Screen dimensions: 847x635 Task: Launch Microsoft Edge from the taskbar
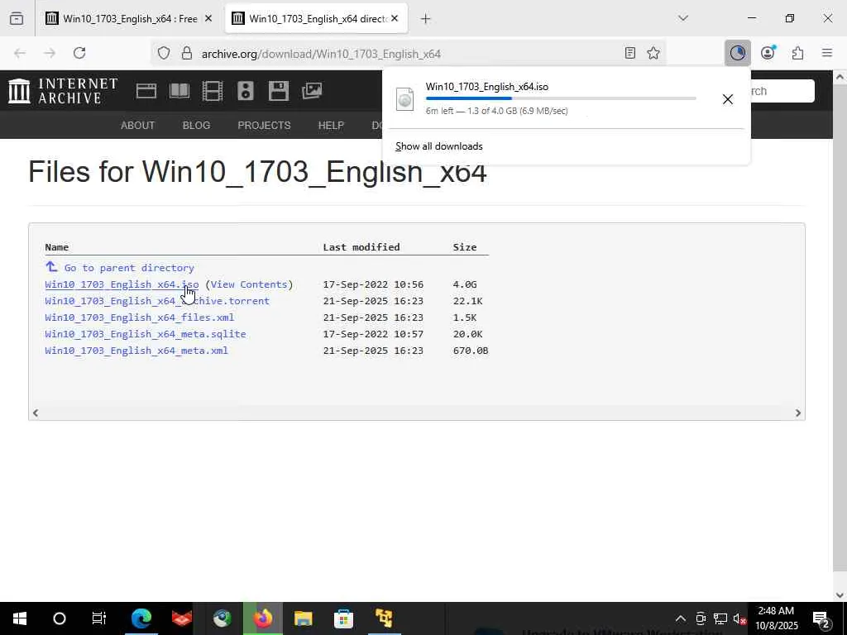coord(141,618)
